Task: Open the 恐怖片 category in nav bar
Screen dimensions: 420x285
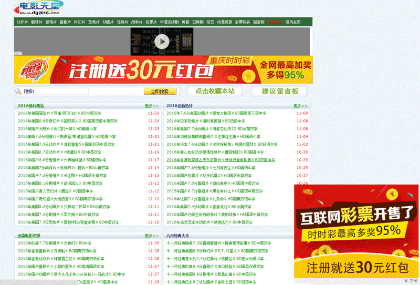Action: (94, 22)
